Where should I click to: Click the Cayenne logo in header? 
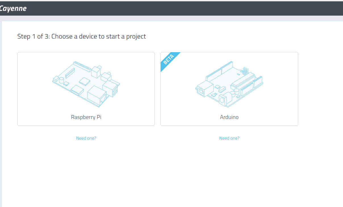pyautogui.click(x=13, y=9)
